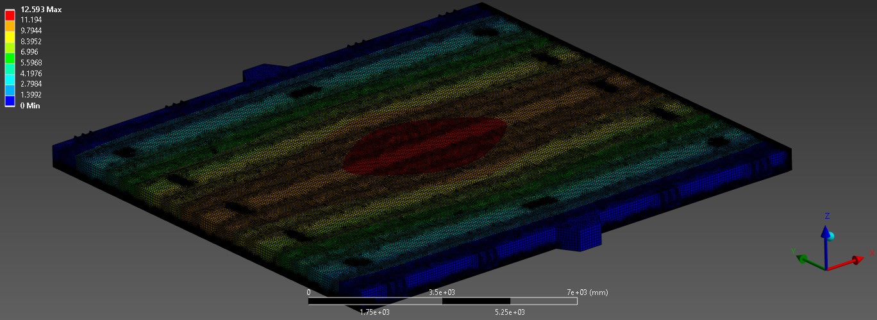
Task: Click the 7e+03 (mm) scale ruler label
Action: (586, 292)
